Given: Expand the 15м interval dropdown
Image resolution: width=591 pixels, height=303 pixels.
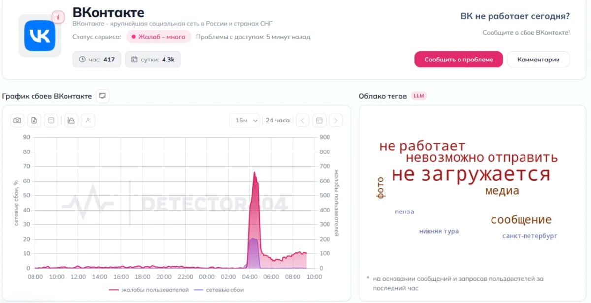Looking at the screenshot, I should 244,121.
